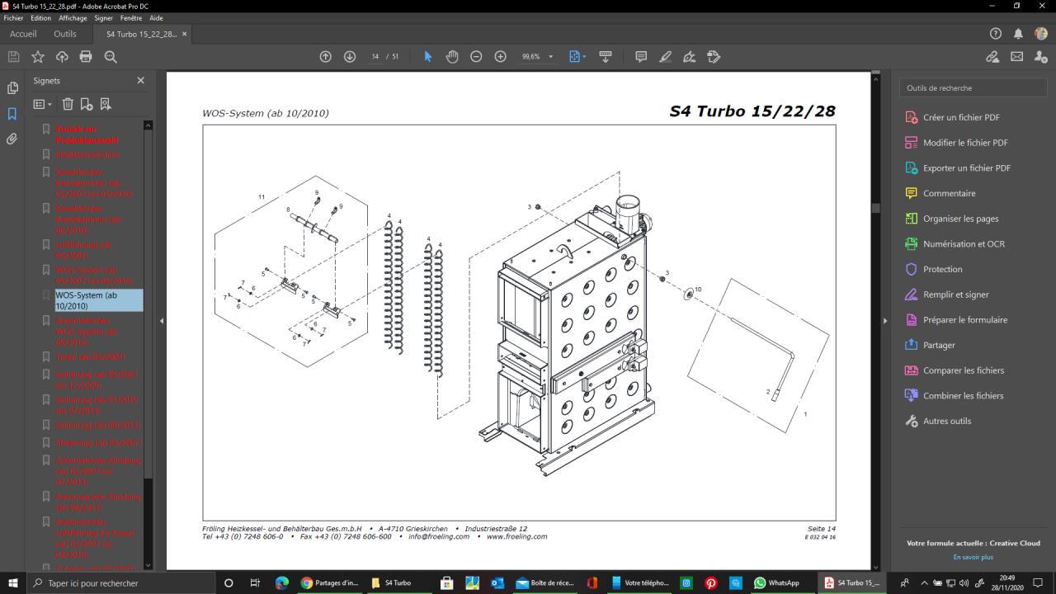
Task: View notifications bell
Action: point(1018,34)
